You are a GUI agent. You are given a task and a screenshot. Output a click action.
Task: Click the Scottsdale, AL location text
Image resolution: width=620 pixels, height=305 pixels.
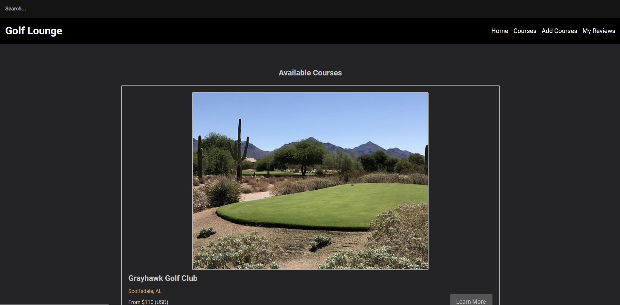click(145, 291)
